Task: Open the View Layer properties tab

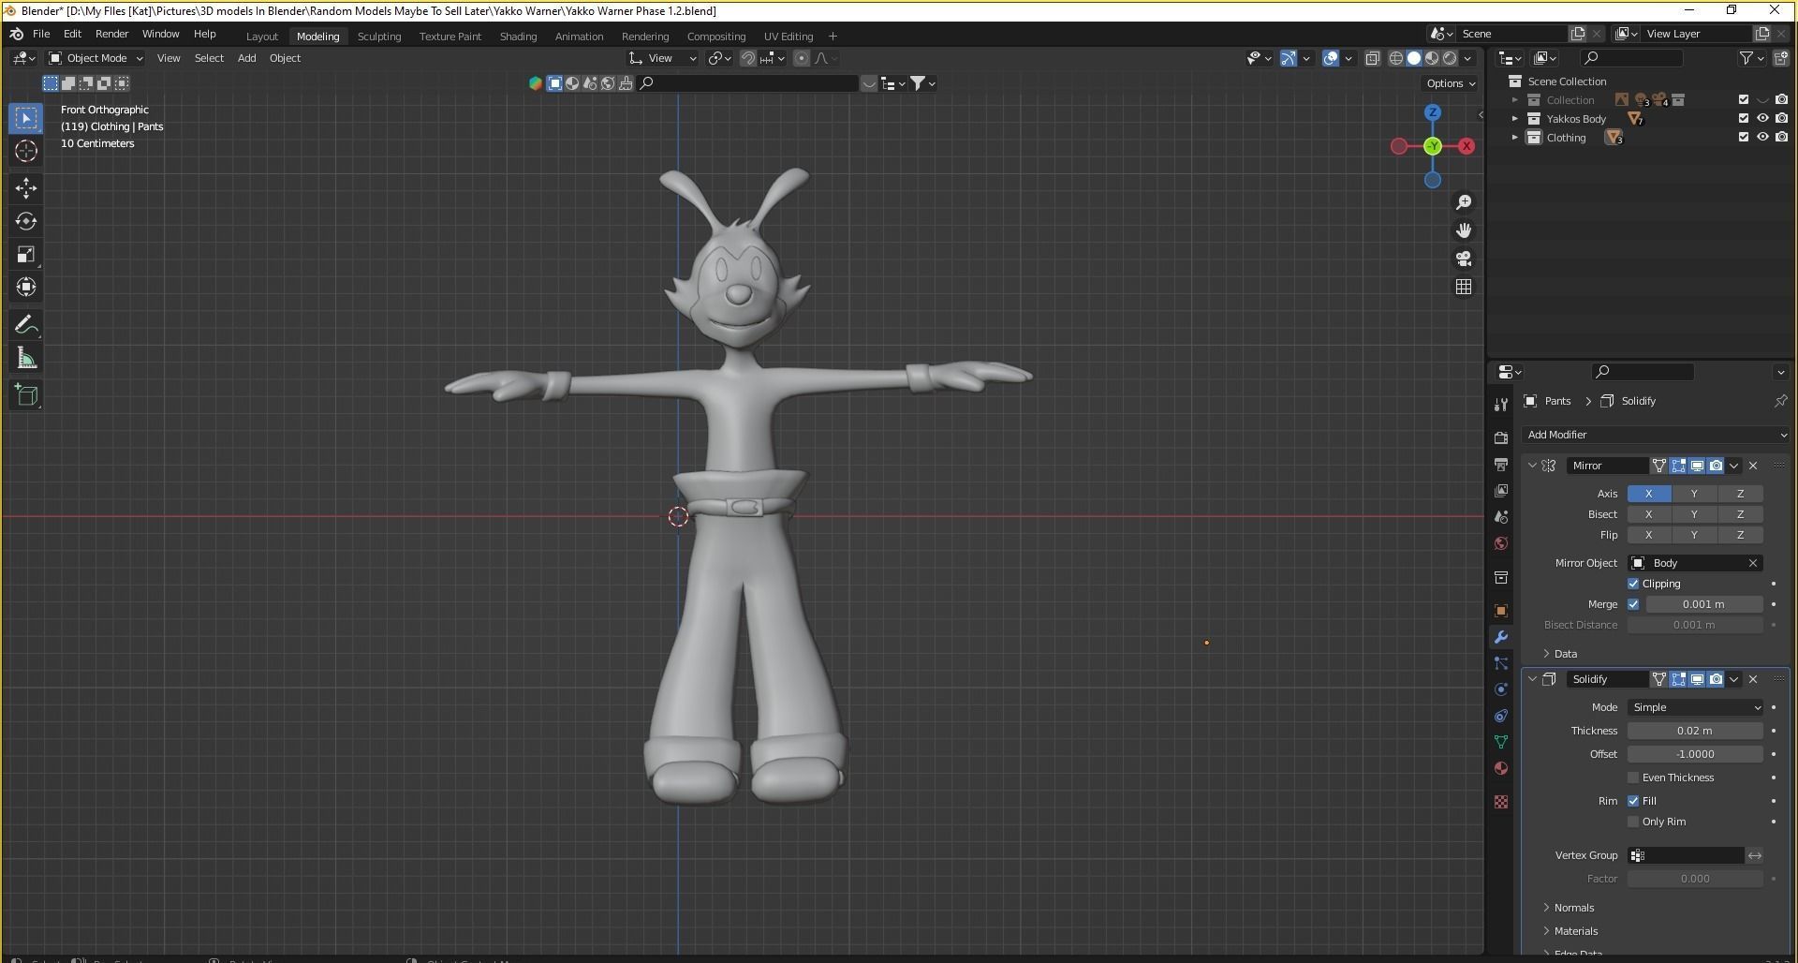Action: 1501,491
